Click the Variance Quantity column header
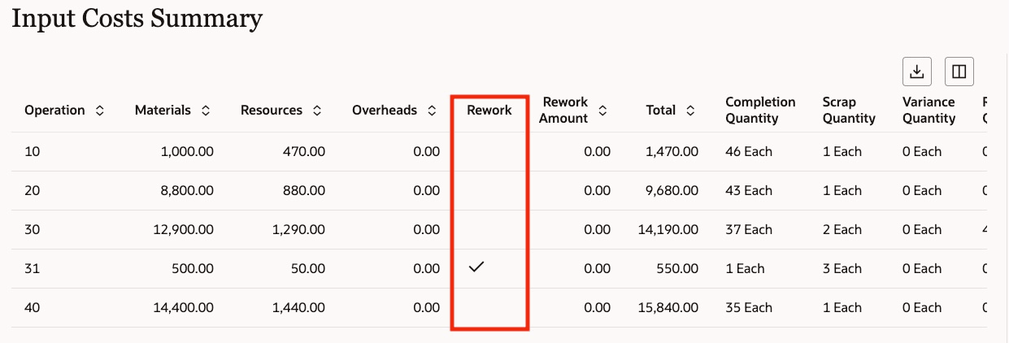 tap(929, 111)
